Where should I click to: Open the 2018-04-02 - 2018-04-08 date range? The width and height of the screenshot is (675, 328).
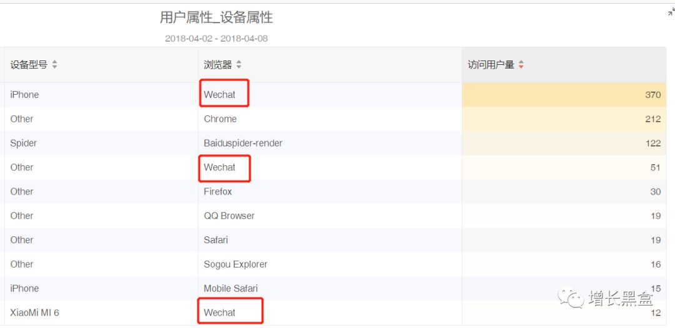(x=216, y=39)
